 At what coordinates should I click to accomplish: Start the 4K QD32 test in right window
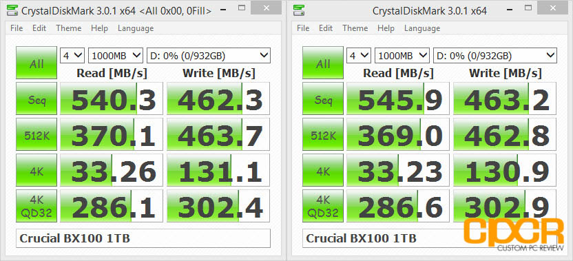(323, 206)
